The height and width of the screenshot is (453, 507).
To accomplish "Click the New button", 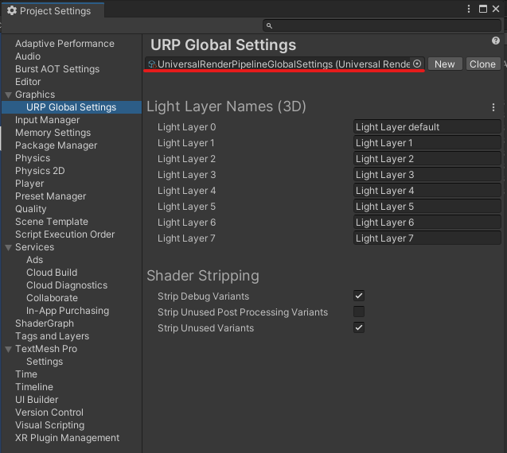I will [445, 64].
